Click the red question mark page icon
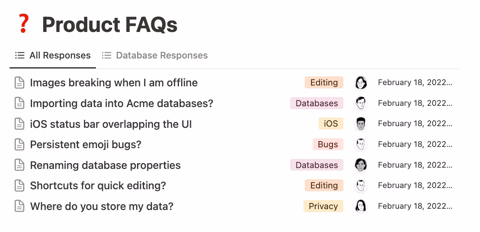Viewport: 480px width, 232px height. [23, 24]
